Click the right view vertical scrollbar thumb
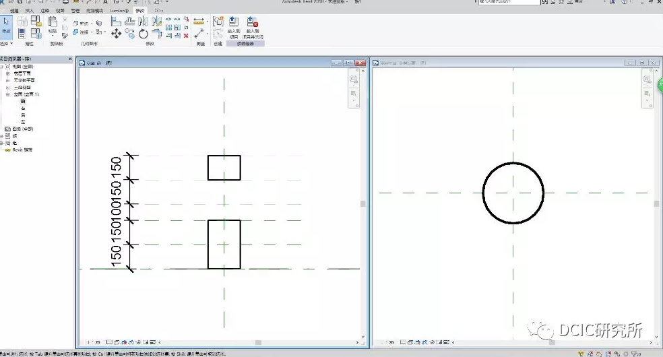Image resolution: width=663 pixels, height=357 pixels. (x=656, y=203)
